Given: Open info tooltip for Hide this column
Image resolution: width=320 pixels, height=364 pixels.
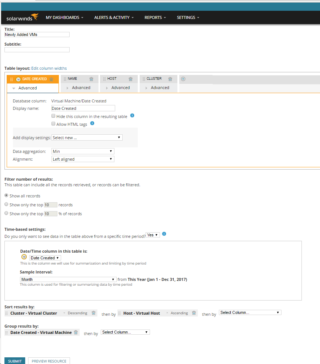Looking at the screenshot, I should coord(132,115).
